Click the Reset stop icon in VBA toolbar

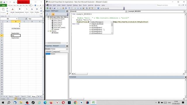[81, 8]
